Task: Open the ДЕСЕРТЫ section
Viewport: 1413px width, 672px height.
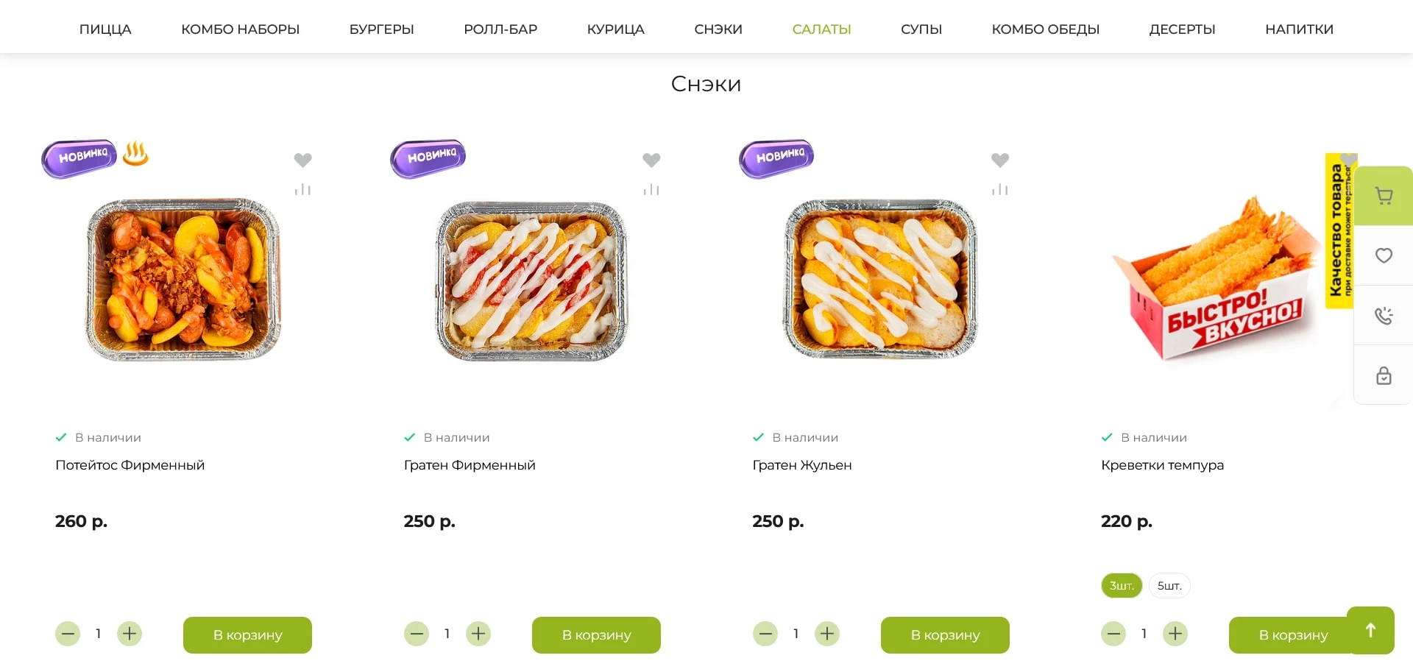Action: [1181, 29]
